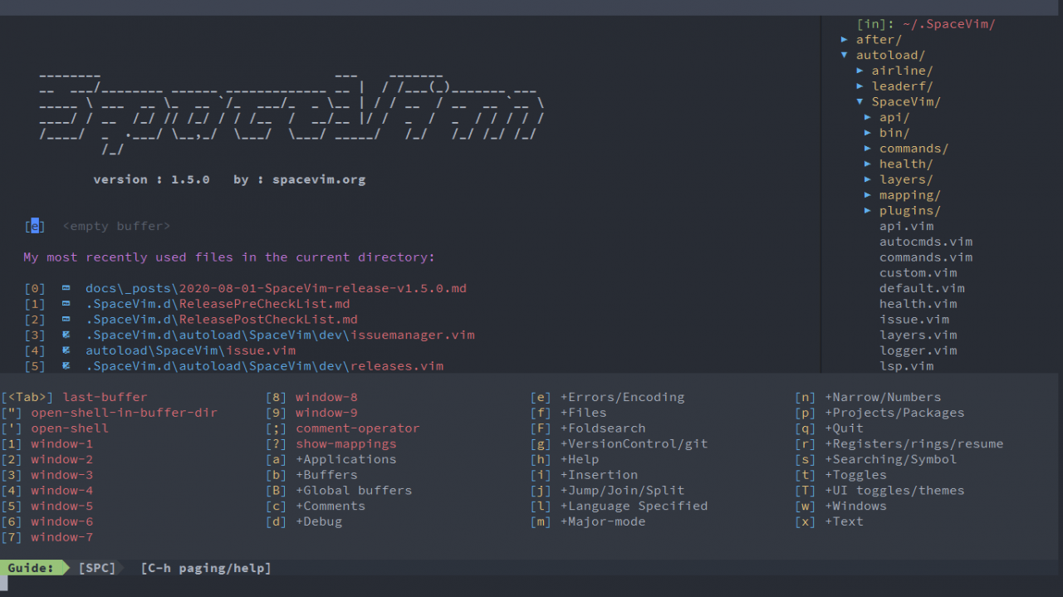Click C-h paging/help statusline hint
Image resolution: width=1063 pixels, height=597 pixels.
(x=206, y=568)
